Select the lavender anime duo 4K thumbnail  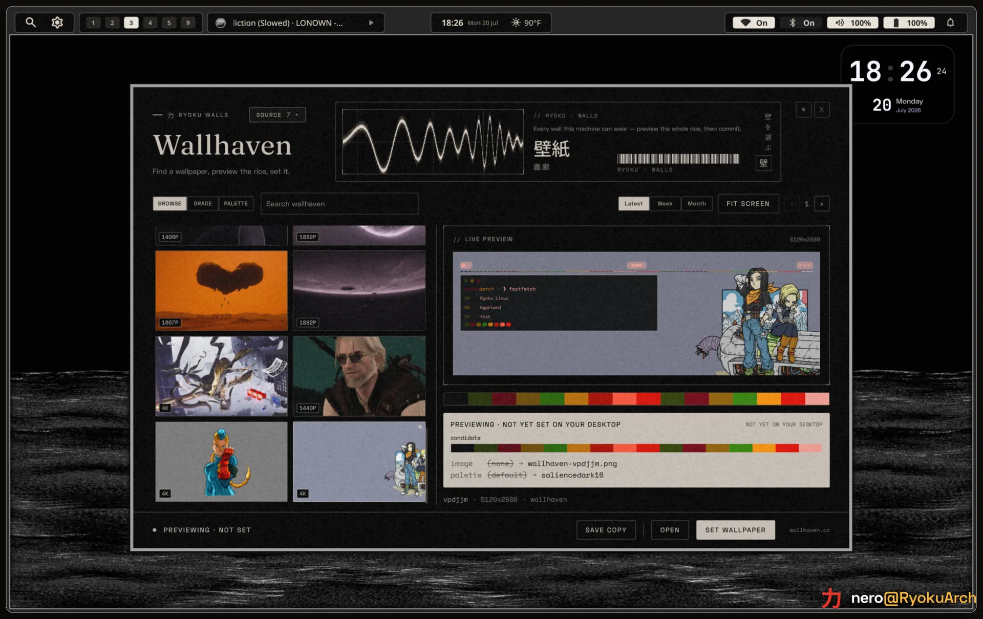pos(359,461)
